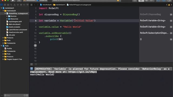Toggle source-control status files filter
This screenshot has height=97, width=173.
pos(27,95)
